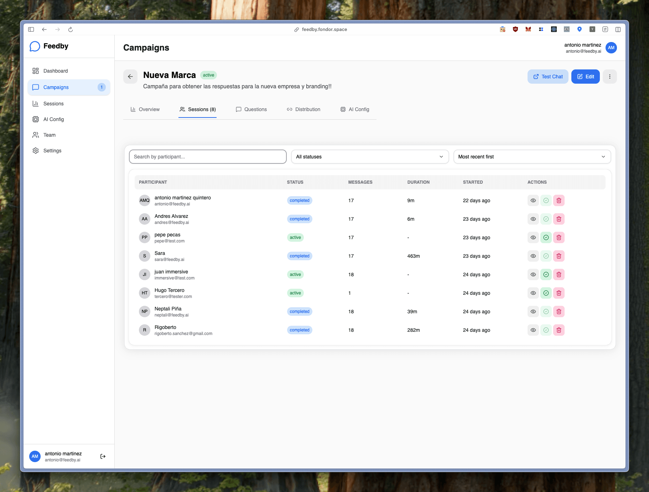Screen dimensions: 649x492
Task: Click the back arrow next to Nueva Marca
Action: coord(130,76)
